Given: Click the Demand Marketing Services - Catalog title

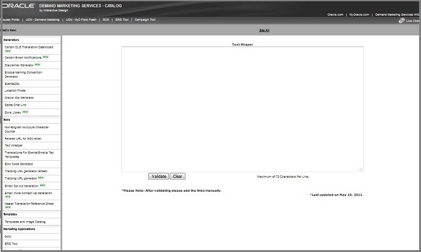Looking at the screenshot, I should click(80, 6).
